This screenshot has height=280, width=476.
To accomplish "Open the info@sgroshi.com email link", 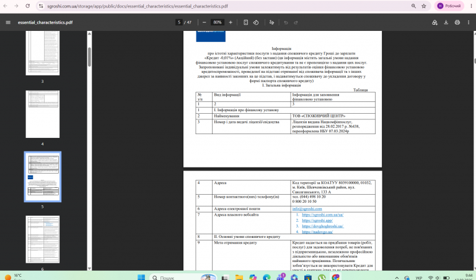I will coord(307,209).
